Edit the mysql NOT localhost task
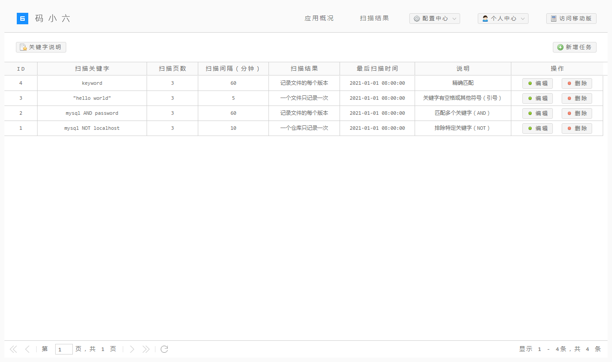 537,128
